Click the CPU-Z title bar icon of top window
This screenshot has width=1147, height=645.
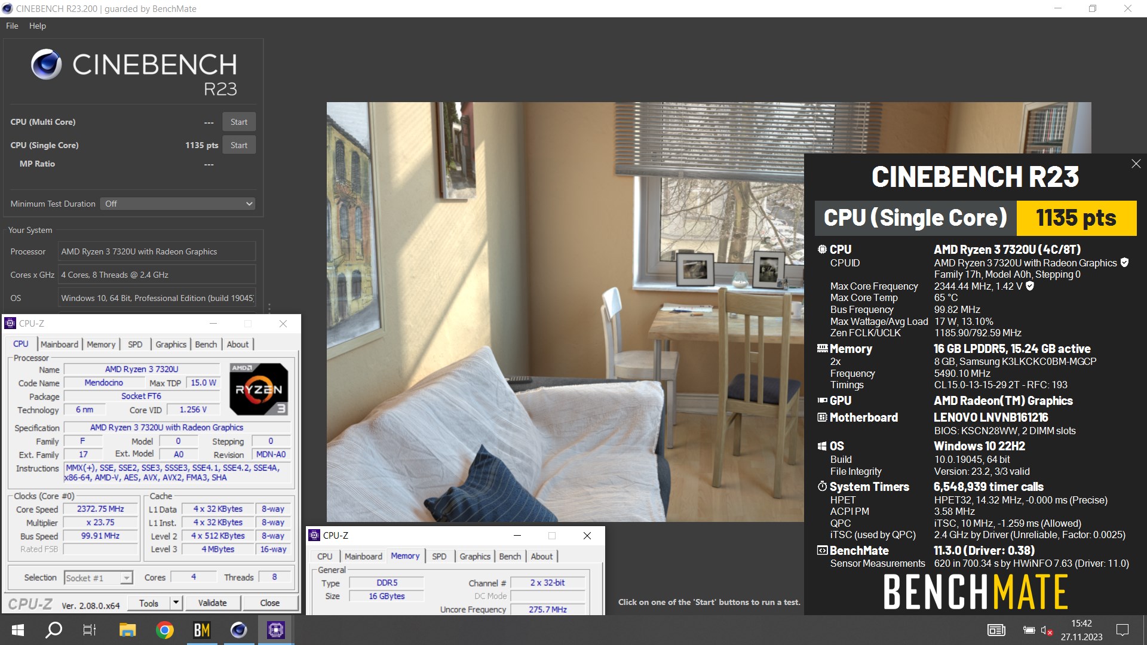10,323
